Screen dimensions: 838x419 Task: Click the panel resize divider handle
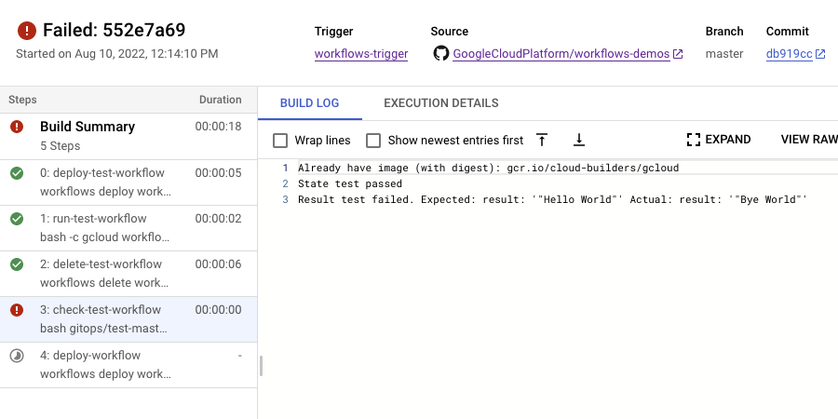261,366
